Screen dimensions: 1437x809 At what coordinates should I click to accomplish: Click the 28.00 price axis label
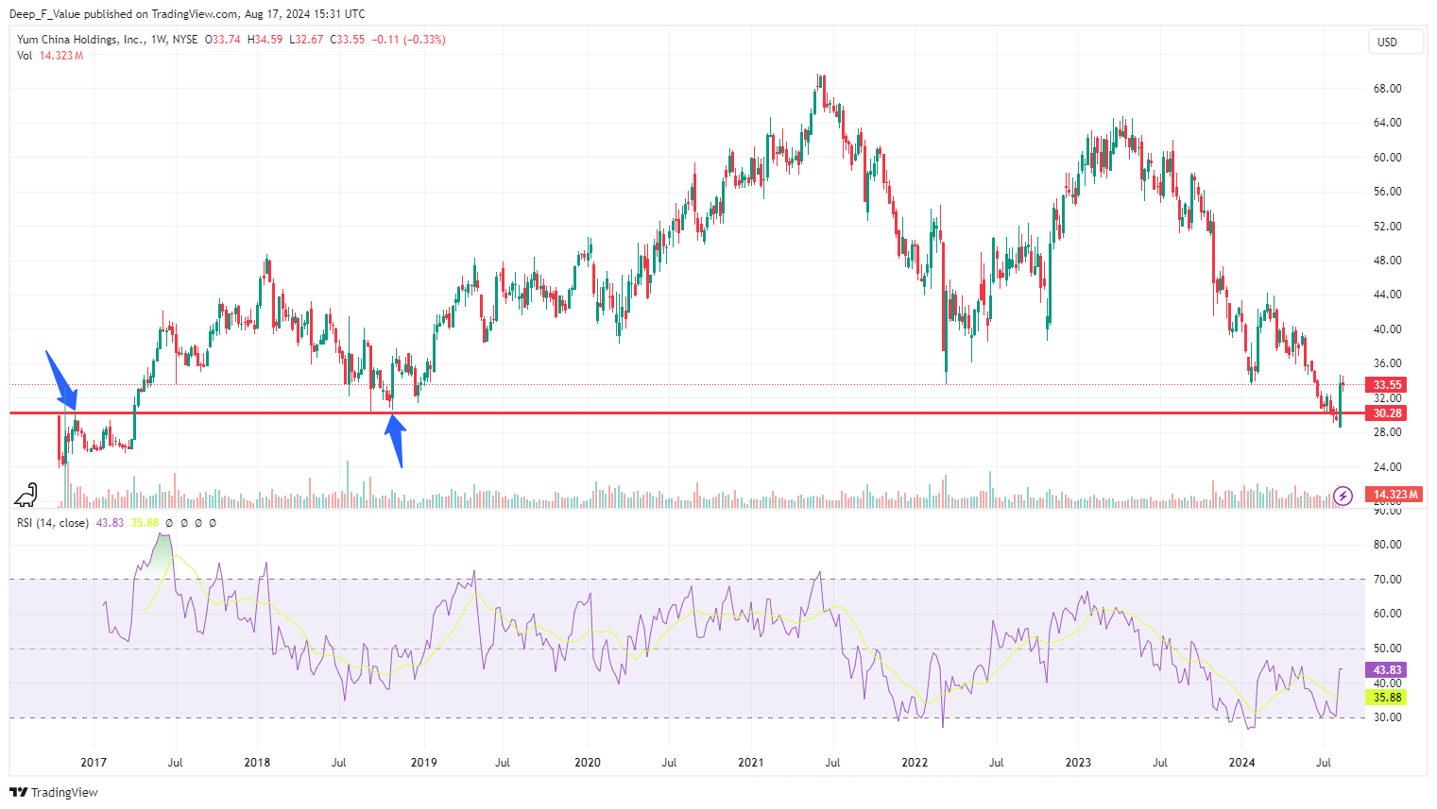pos(1387,432)
